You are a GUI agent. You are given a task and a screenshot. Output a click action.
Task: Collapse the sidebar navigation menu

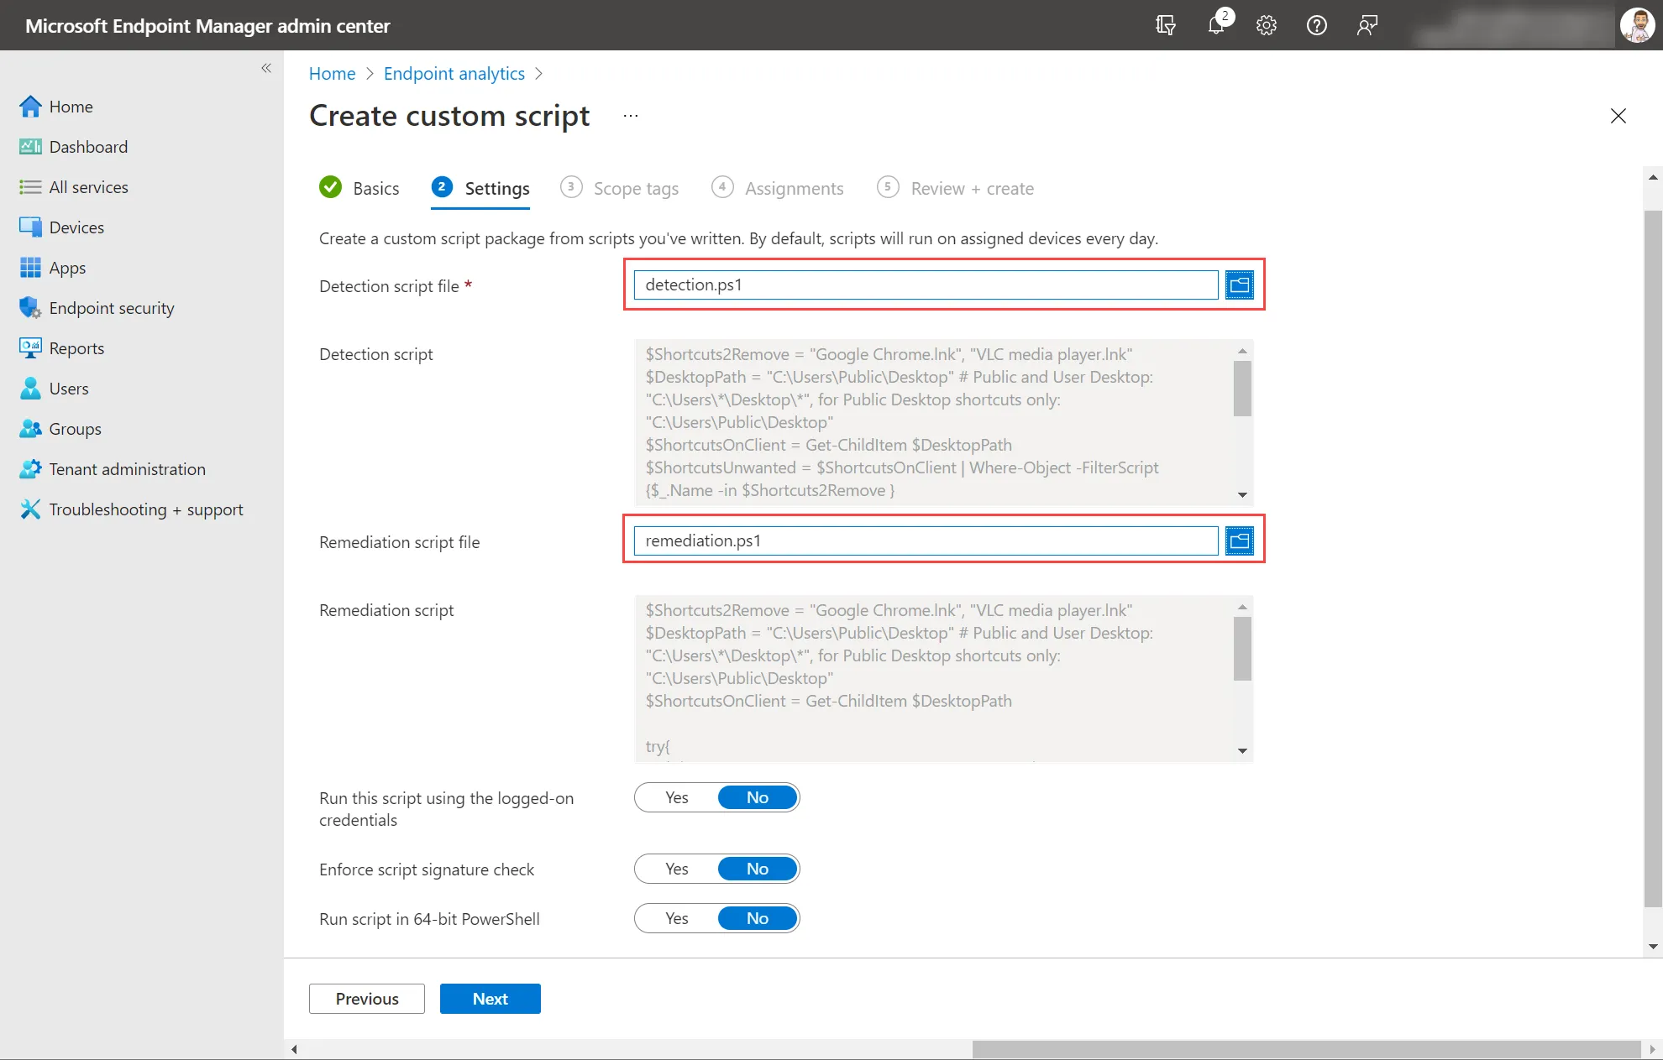tap(266, 68)
